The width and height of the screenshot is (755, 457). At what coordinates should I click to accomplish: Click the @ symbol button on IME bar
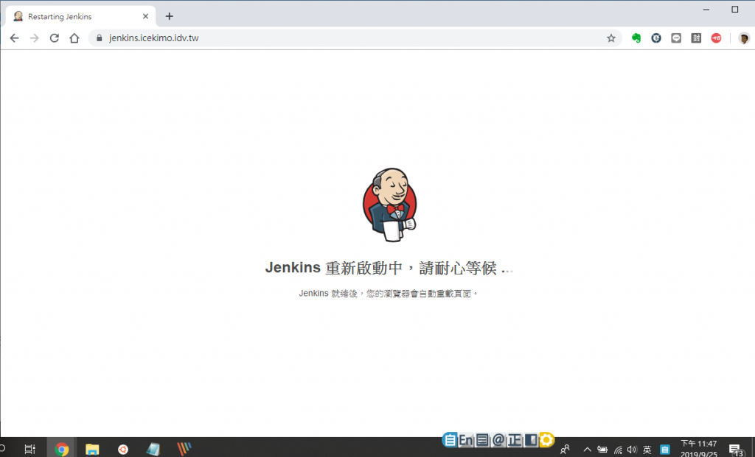click(498, 439)
